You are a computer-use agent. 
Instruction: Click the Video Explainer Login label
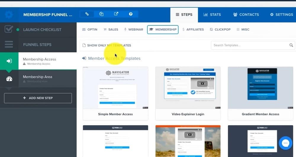point(188,114)
